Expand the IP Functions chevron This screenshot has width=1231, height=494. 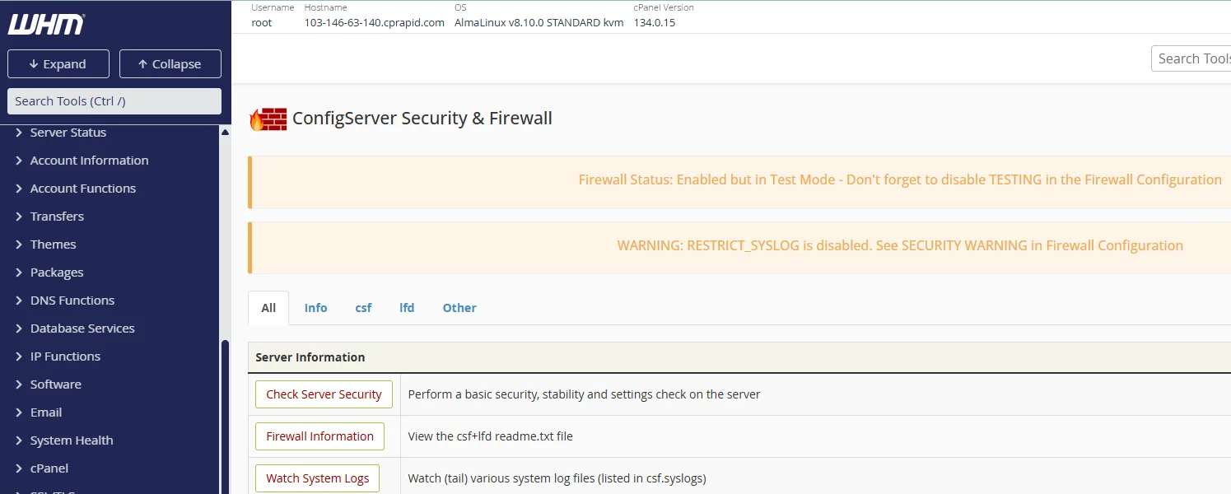click(19, 357)
